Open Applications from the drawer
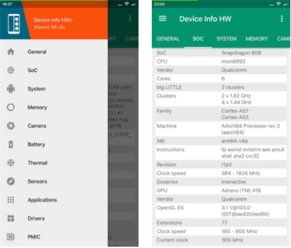 tap(54, 200)
